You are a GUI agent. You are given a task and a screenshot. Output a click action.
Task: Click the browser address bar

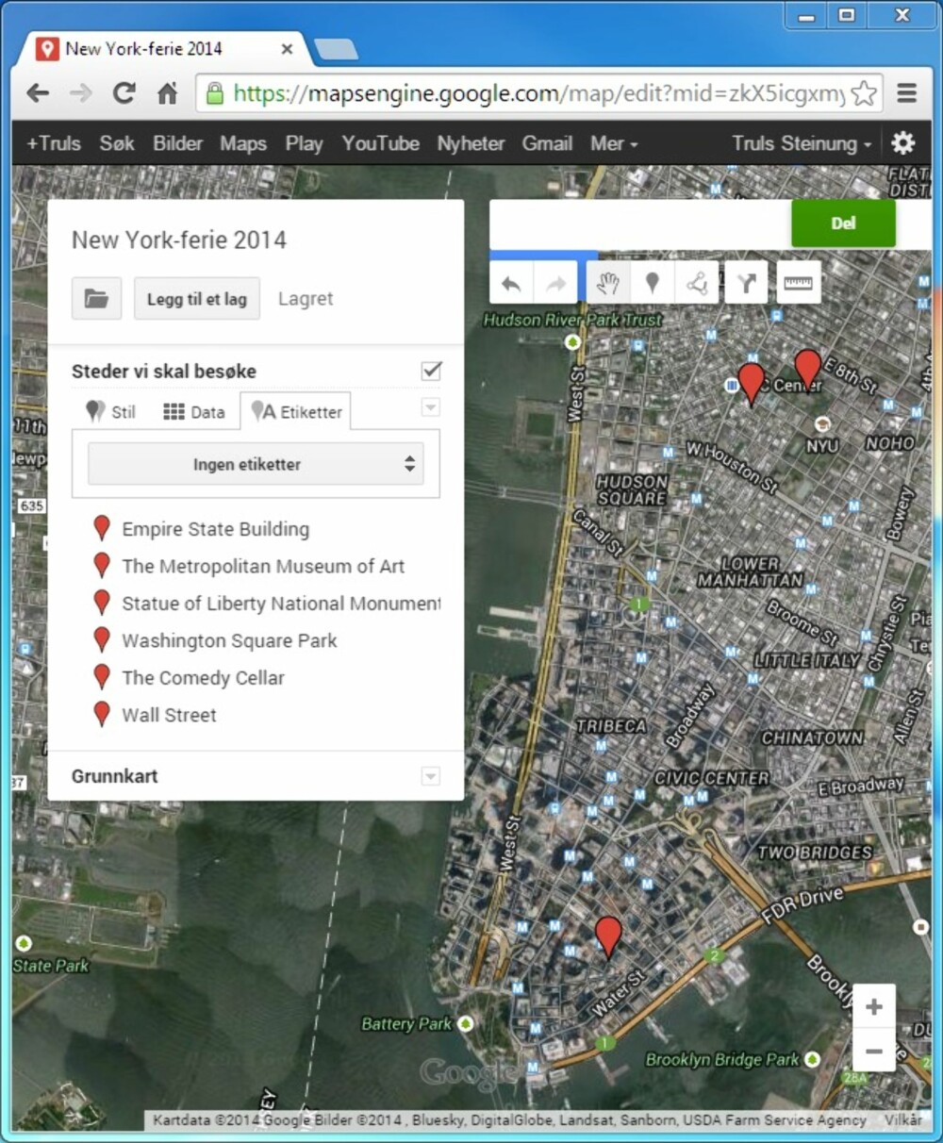[x=538, y=93]
